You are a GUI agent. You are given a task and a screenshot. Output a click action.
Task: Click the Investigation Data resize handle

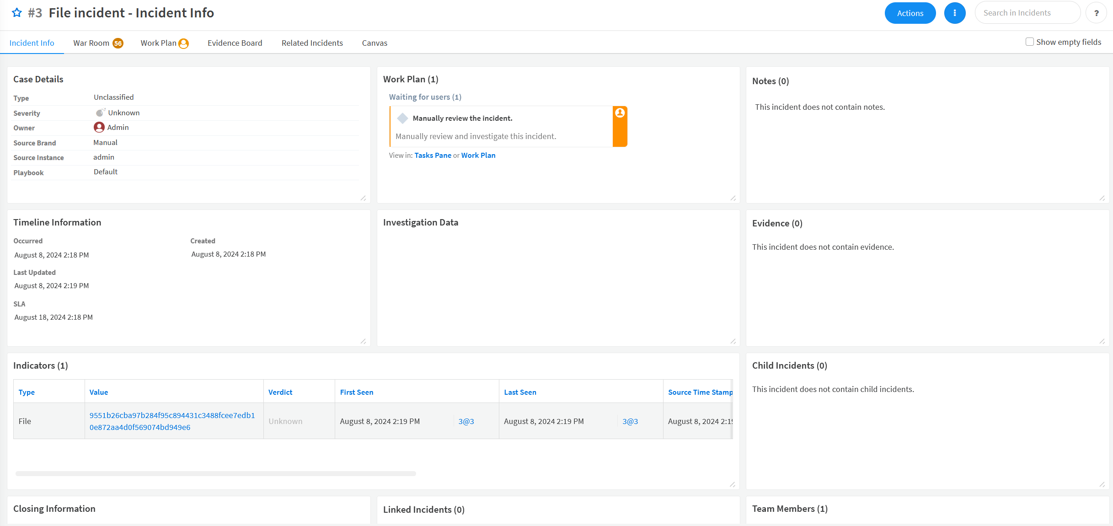point(733,341)
